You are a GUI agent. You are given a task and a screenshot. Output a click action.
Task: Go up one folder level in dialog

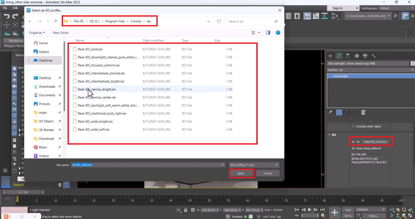pyautogui.click(x=56, y=21)
